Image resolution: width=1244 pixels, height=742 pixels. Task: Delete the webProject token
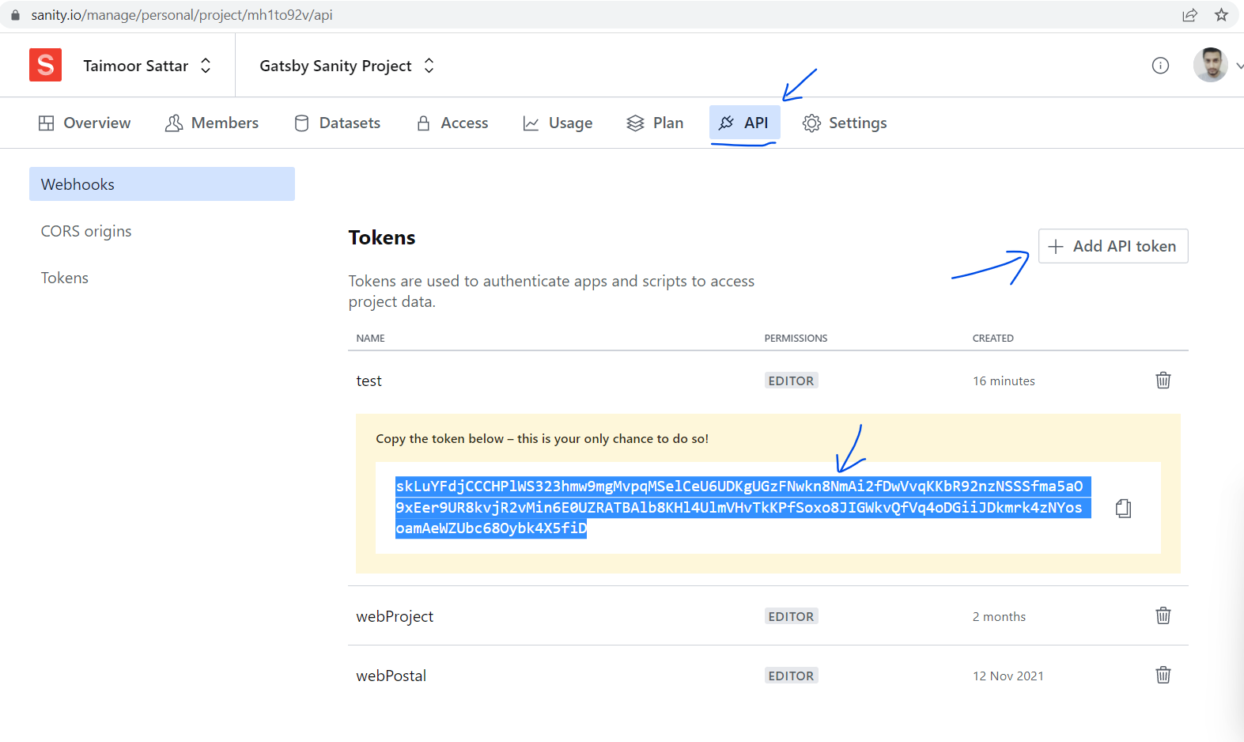coord(1163,615)
